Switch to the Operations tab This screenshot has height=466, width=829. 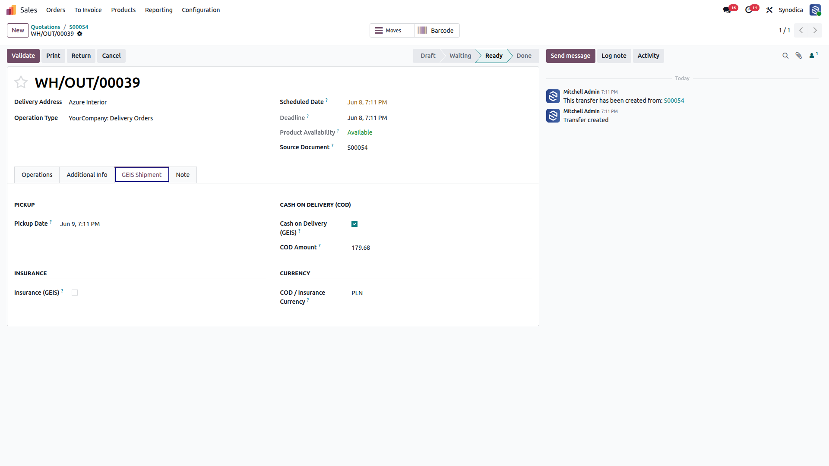(37, 175)
